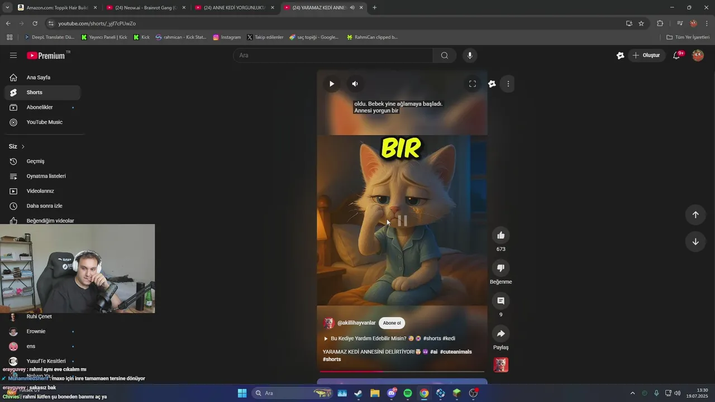Viewport: 715px width, 402px height.
Task: Open Steam from the taskbar
Action: point(358,393)
